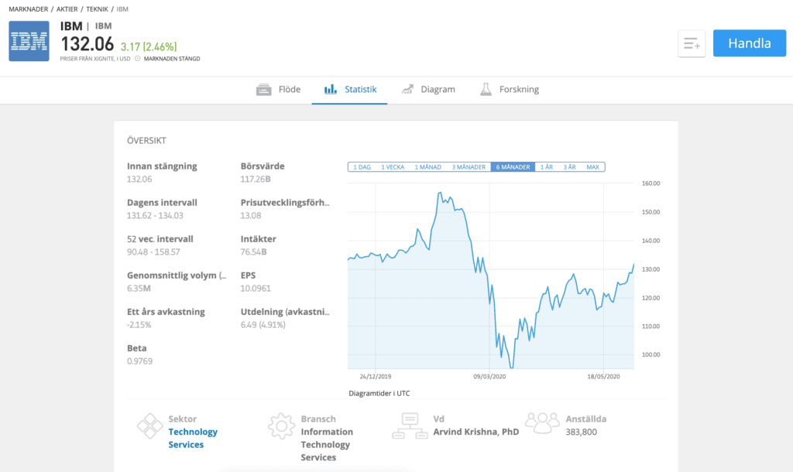Click the Statistik bar chart icon
Screen dimensions: 793x472
tap(330, 90)
